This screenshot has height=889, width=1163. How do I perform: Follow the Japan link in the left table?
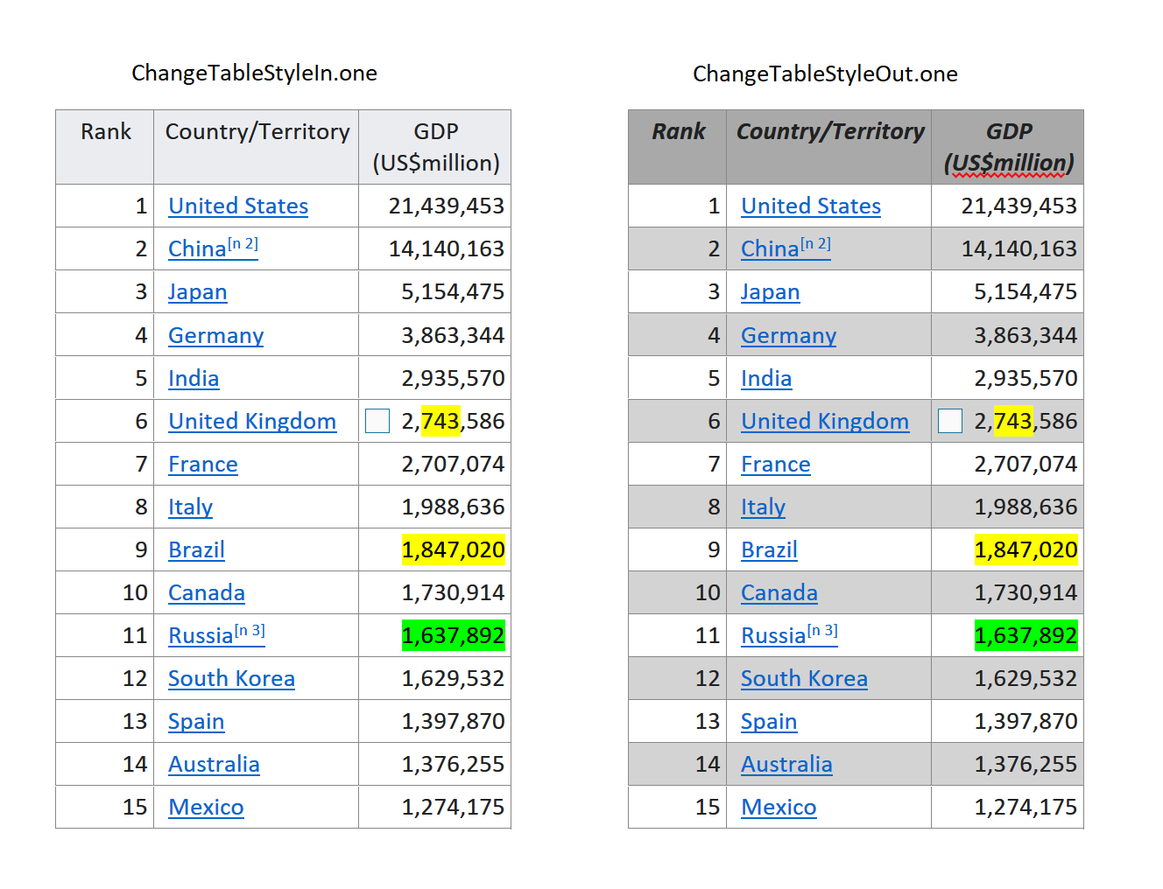coord(197,292)
